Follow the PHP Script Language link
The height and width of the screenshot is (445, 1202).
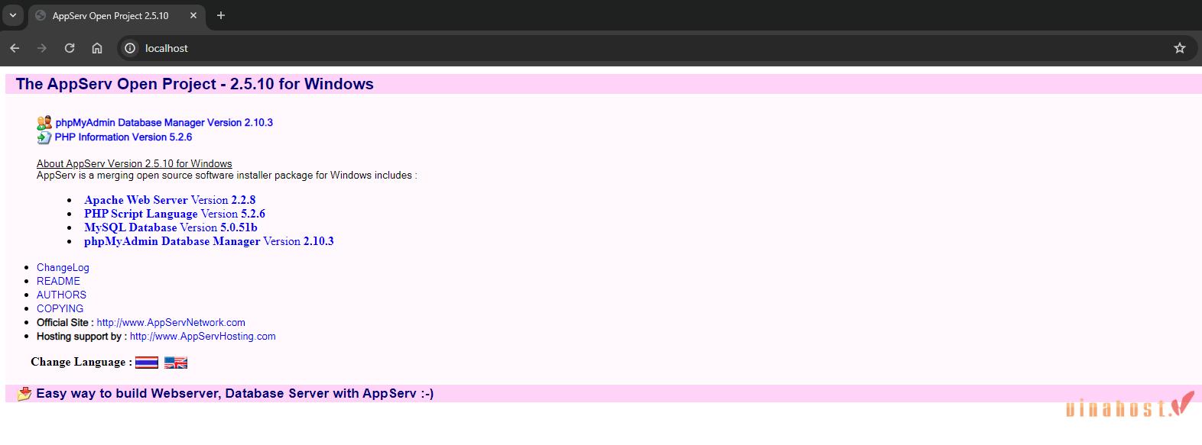click(x=174, y=214)
